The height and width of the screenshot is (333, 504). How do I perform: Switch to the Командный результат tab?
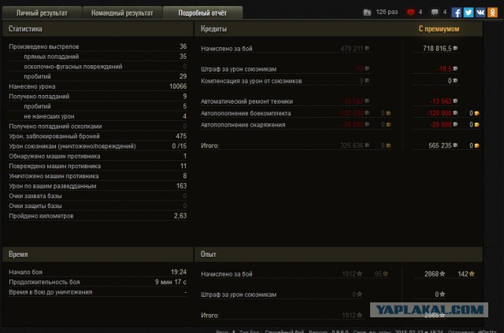122,13
